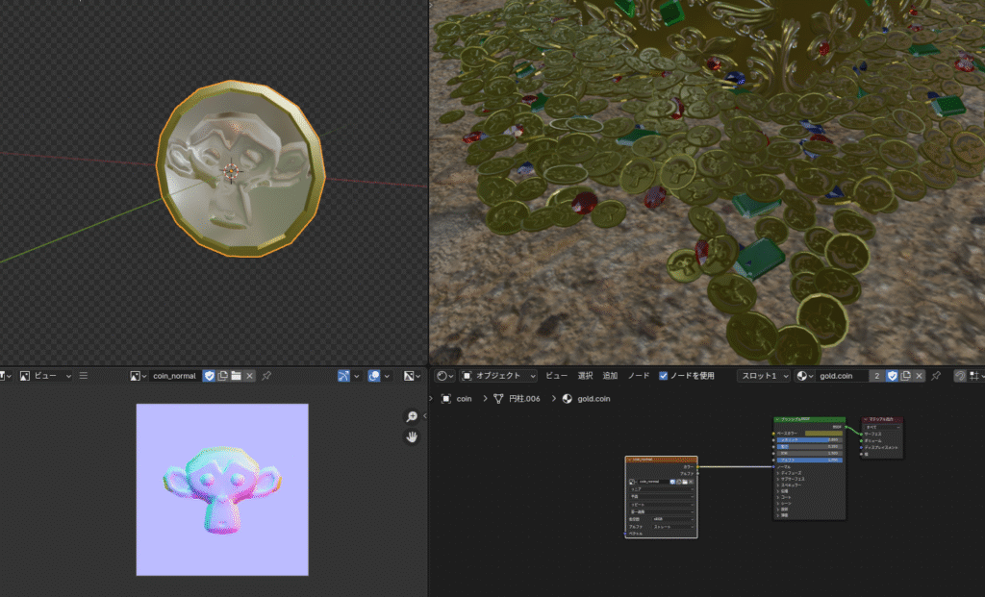Open the オブジェクト shader type dropdown
The height and width of the screenshot is (597, 985).
(499, 376)
